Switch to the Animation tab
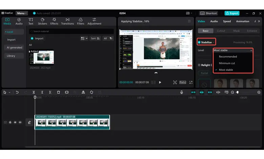The height and width of the screenshot is (159, 264). click(x=242, y=21)
